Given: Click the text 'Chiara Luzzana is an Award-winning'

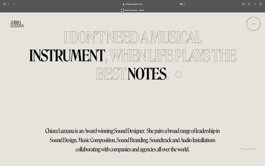Looking at the screenshot, I should [x=79, y=131].
